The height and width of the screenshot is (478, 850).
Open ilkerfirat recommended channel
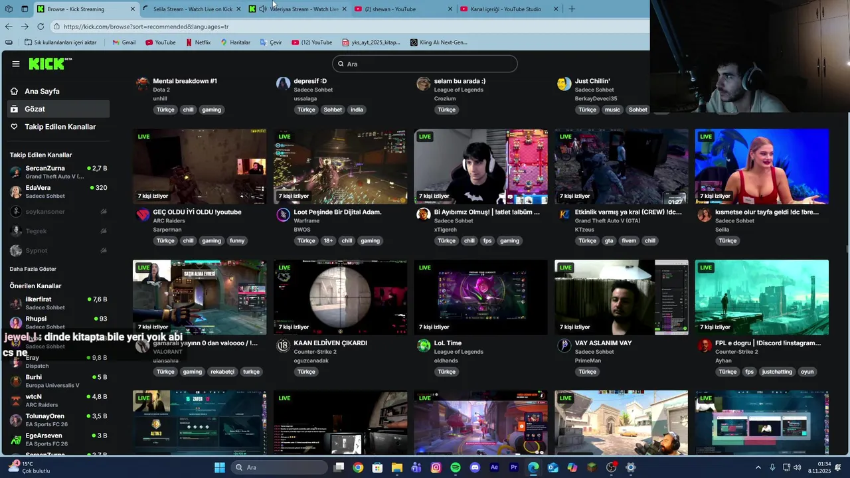(x=58, y=303)
